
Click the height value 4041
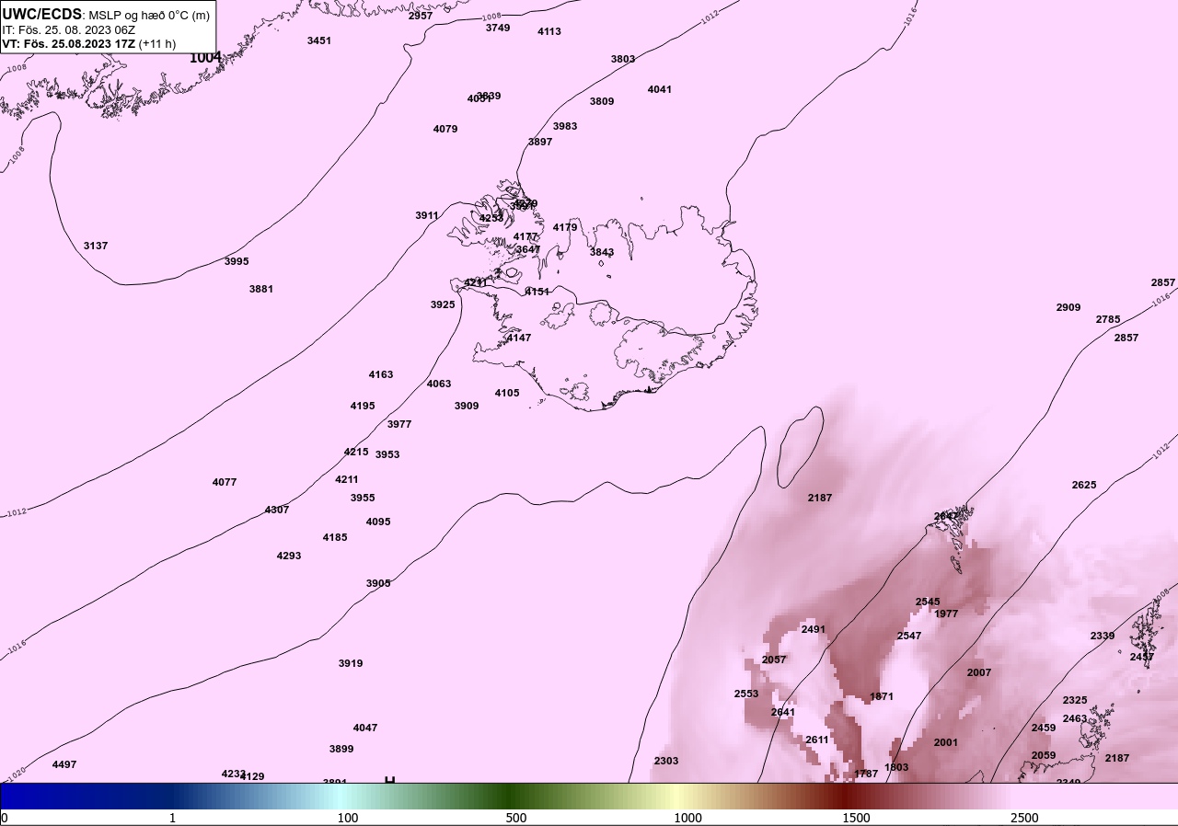[x=660, y=89]
